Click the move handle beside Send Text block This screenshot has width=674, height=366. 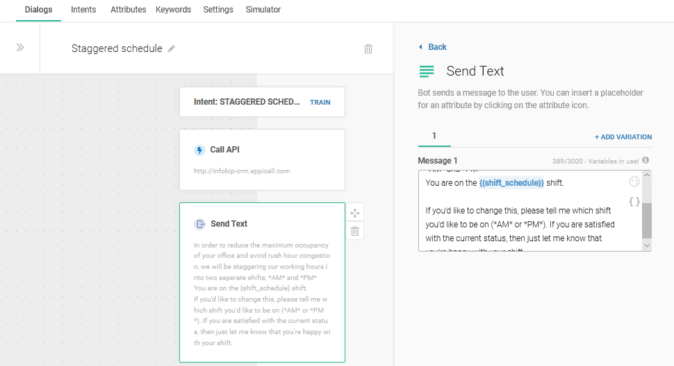(355, 213)
